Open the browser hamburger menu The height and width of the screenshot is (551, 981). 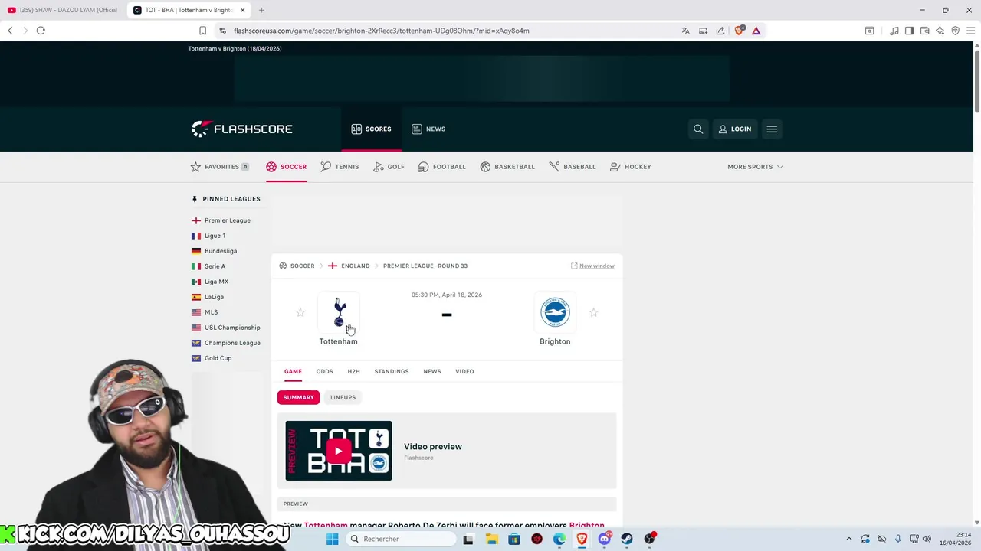tap(970, 31)
